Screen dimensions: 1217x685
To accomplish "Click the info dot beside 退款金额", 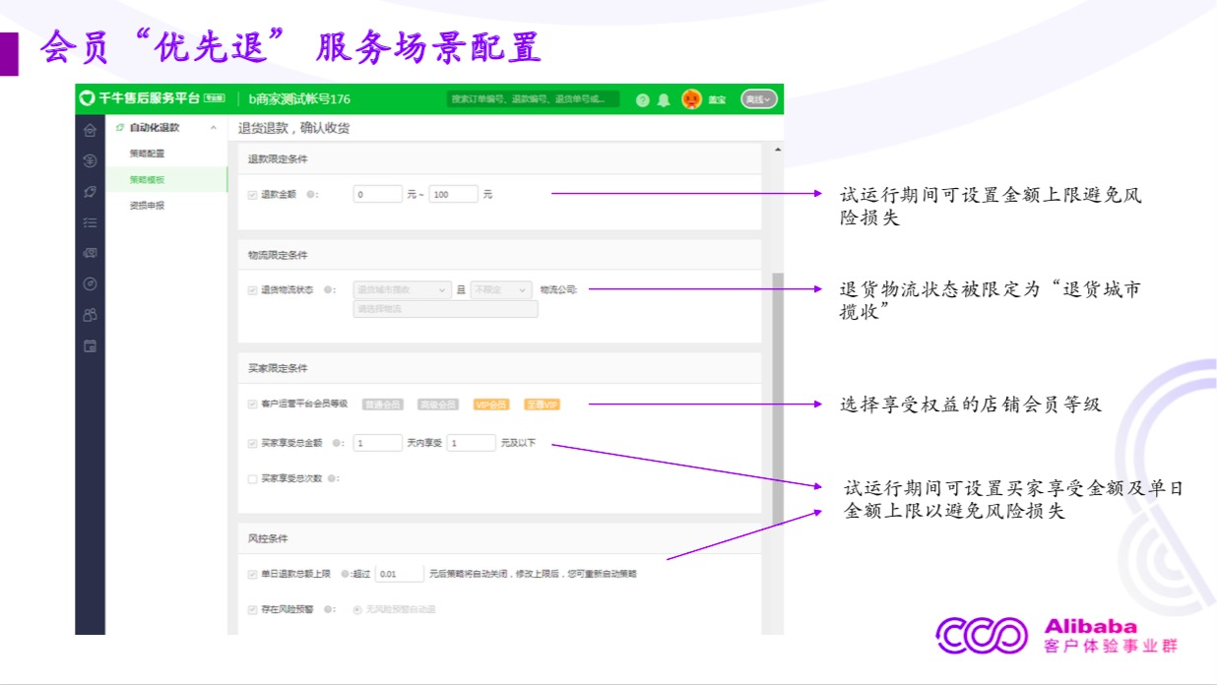I will (310, 195).
